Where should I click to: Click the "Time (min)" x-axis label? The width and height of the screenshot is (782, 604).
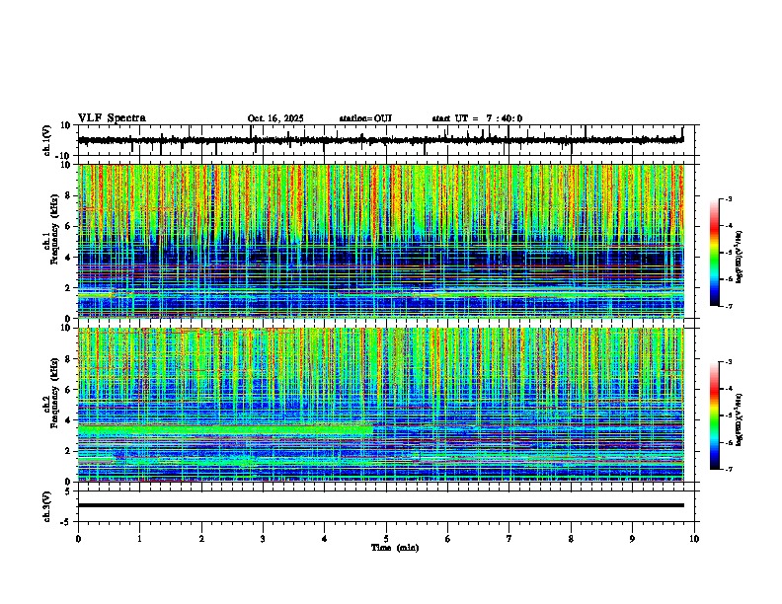[395, 548]
